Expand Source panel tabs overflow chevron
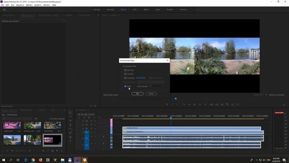Viewport: 289px width, 163px height. [x=98, y=15]
